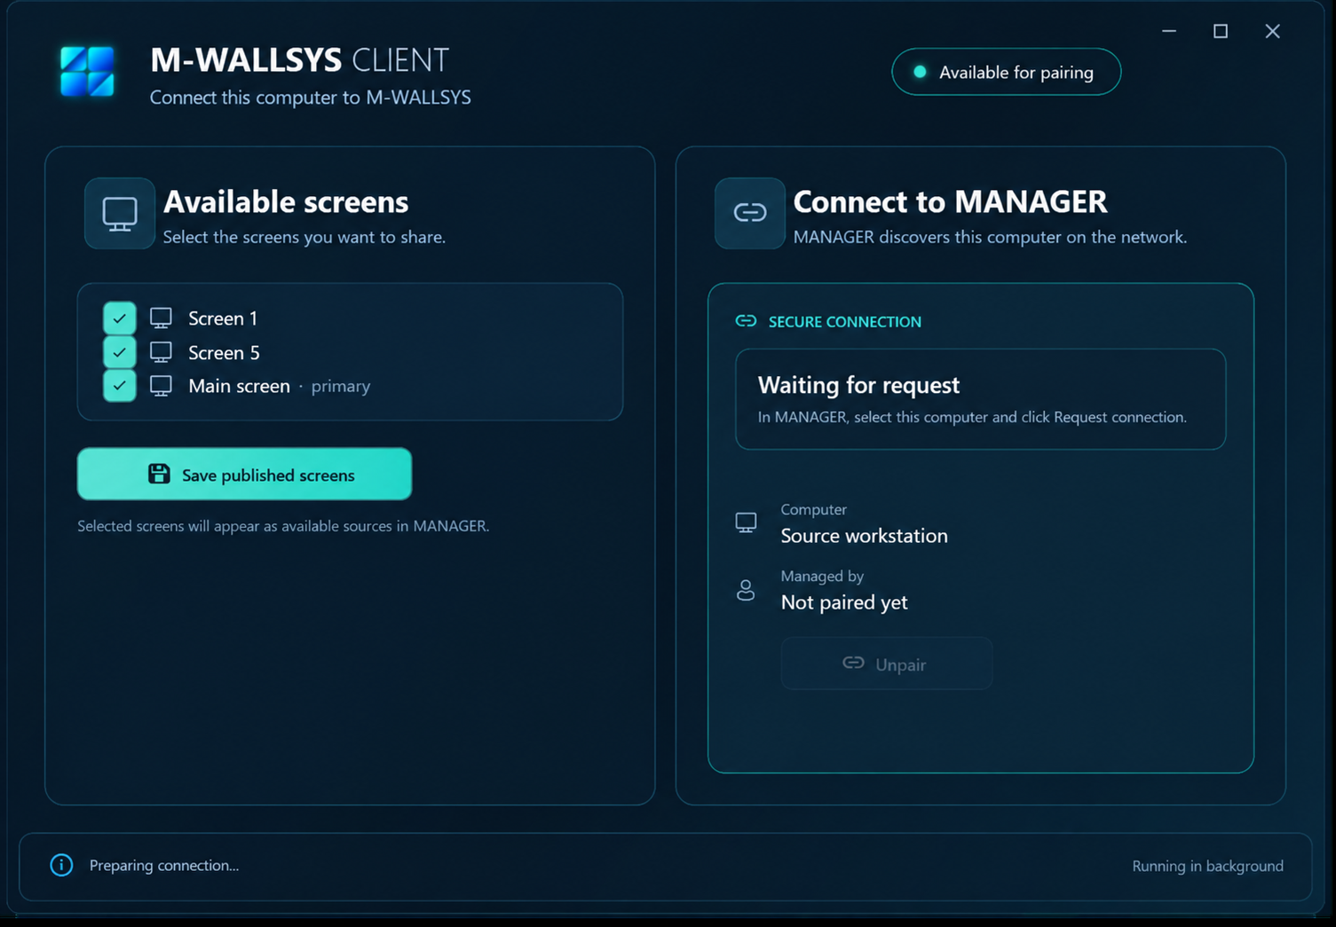Click the Managed by user icon

(x=747, y=590)
